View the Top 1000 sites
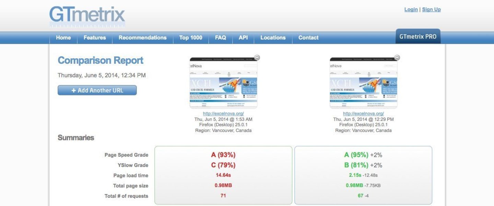 (x=191, y=38)
